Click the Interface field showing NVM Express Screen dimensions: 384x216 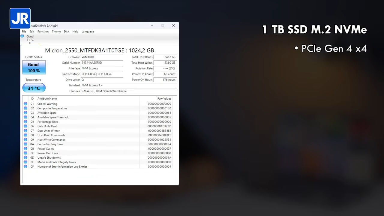[x=102, y=68]
